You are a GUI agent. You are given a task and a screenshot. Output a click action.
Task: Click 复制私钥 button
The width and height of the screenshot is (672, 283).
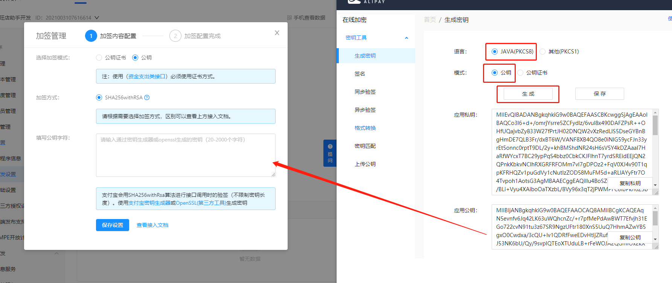[630, 183]
